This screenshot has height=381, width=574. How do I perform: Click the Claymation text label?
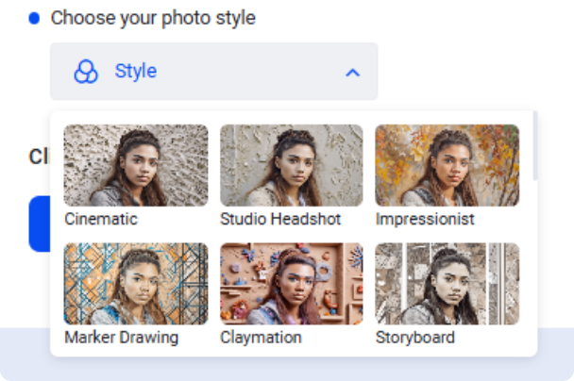coord(261,337)
